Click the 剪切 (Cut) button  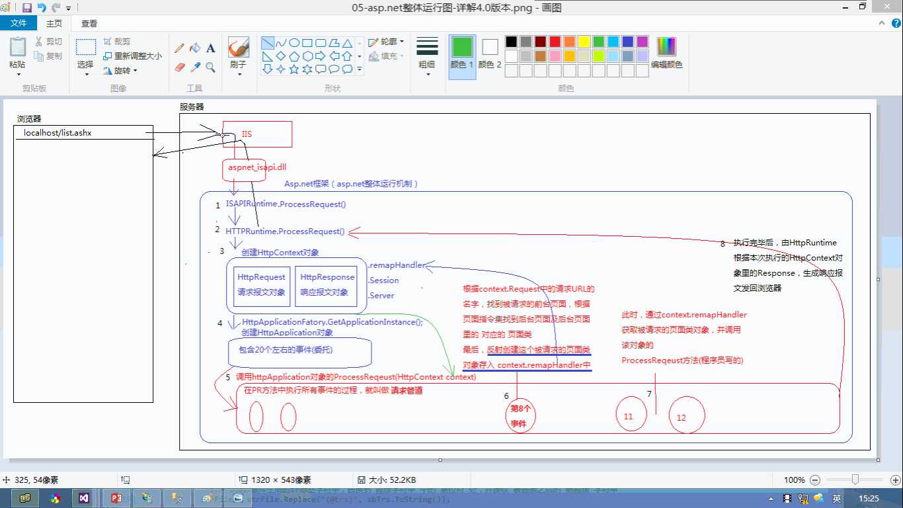click(48, 41)
